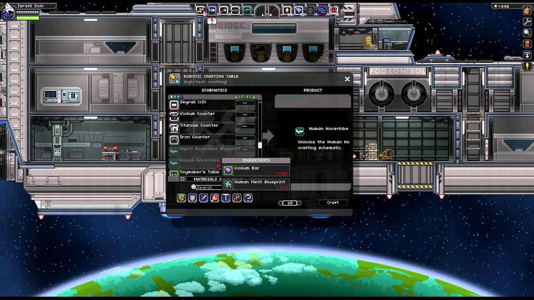Select the Skyrail (x3) schematic

(212, 105)
